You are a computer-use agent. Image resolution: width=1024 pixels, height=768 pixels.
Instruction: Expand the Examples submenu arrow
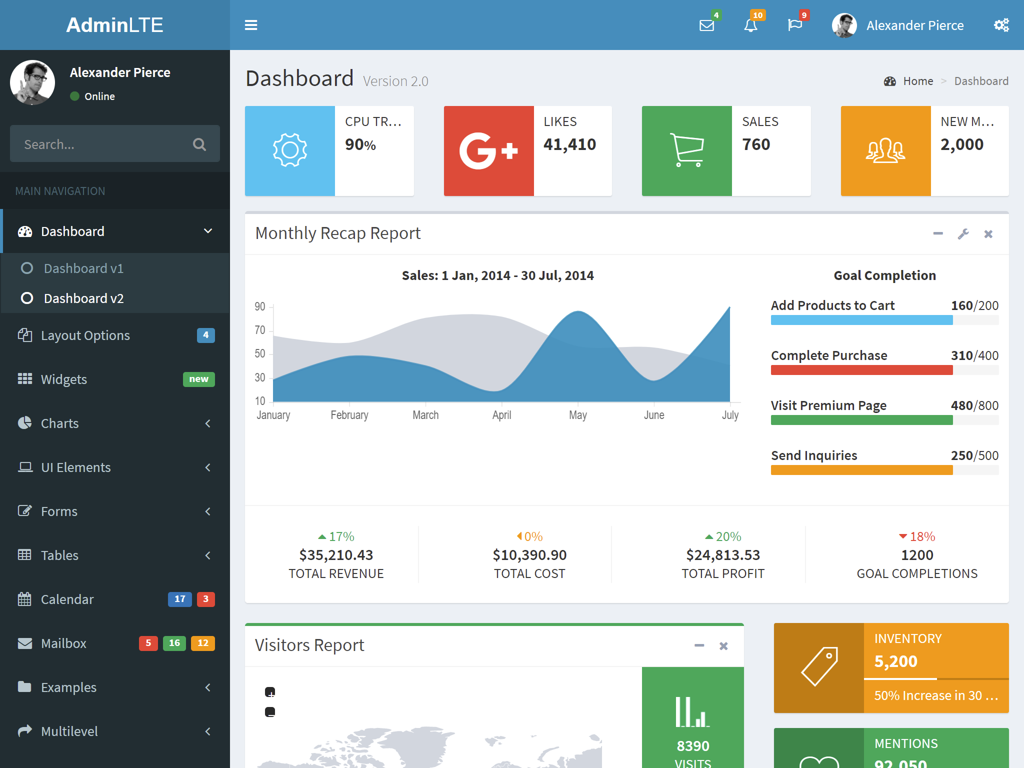(x=208, y=687)
